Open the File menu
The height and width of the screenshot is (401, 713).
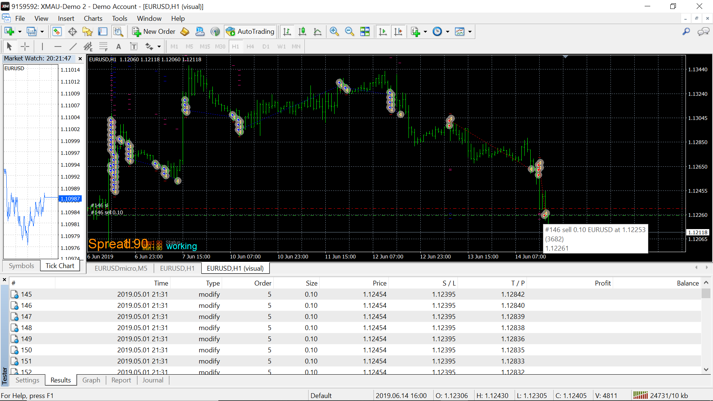pos(20,19)
